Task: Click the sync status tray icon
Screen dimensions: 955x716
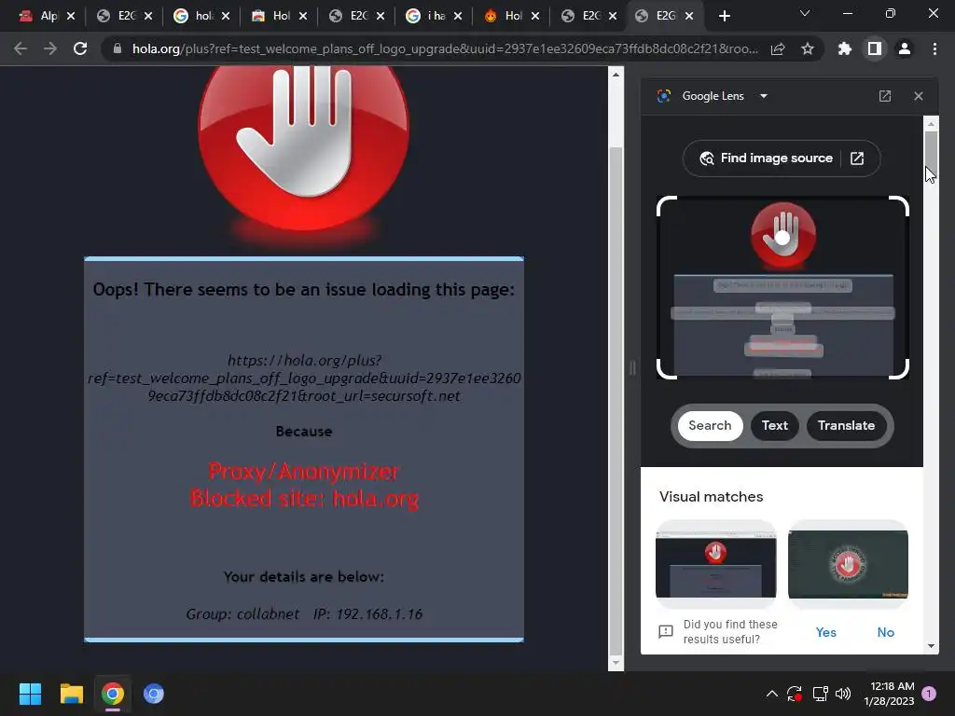Action: coord(795,694)
